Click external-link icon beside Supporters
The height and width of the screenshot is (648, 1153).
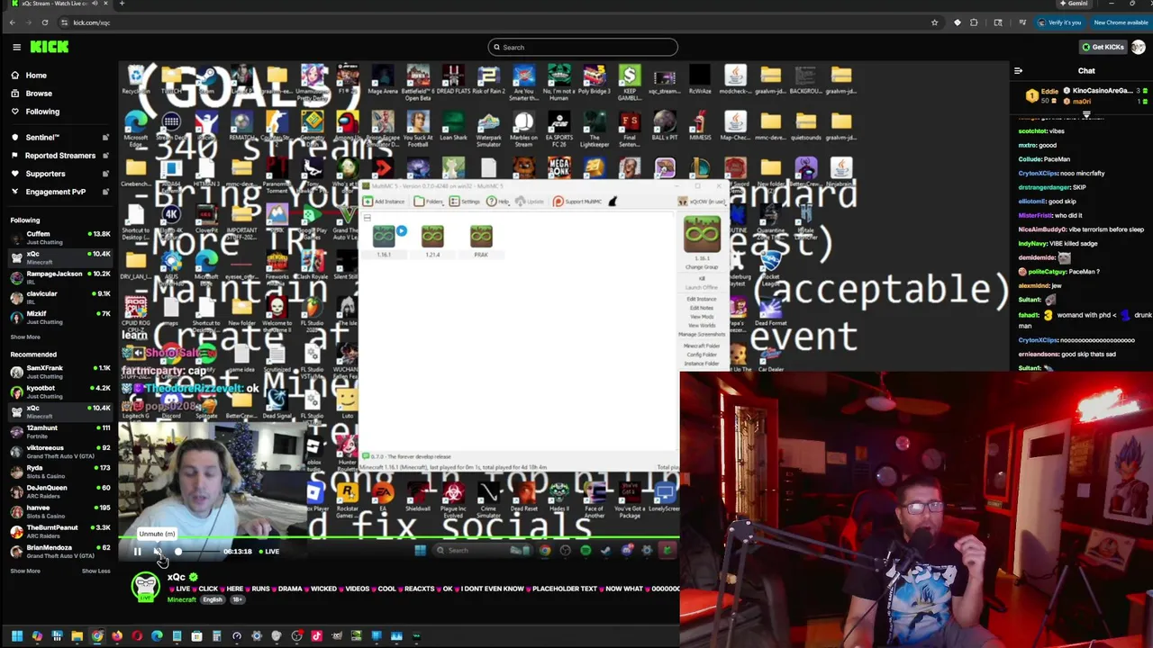pos(105,174)
